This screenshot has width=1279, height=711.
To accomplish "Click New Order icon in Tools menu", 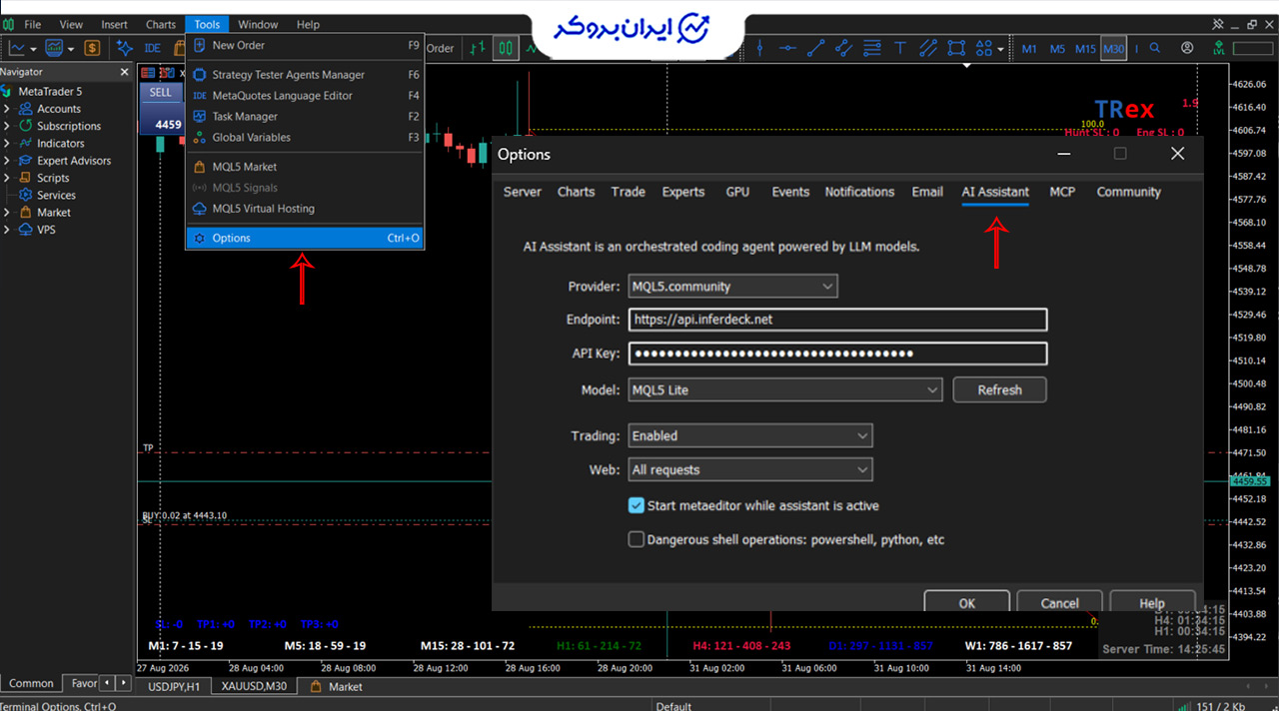I will (x=200, y=45).
